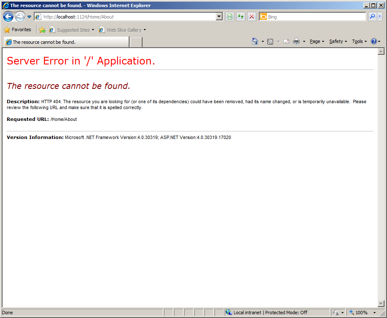Click the Bing provider icon
This screenshot has width=387, height=318.
(x=263, y=17)
